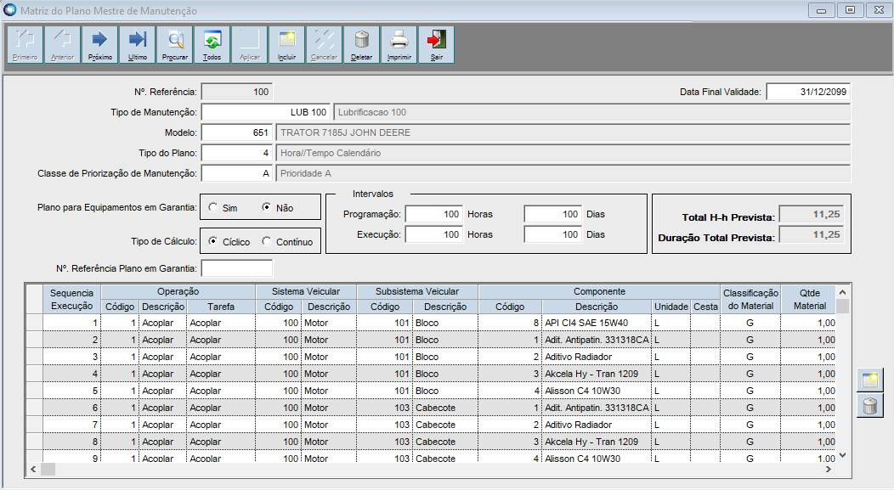894x490 pixels.
Task: Click horizontal scrollbar left arrow
Action: pyautogui.click(x=33, y=469)
